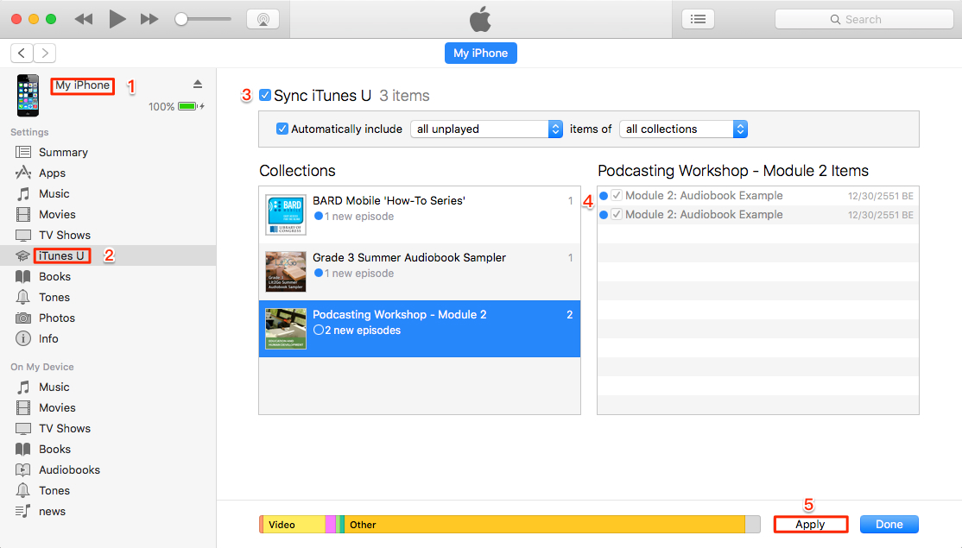Open the AirPlay output button
The height and width of the screenshot is (548, 962).
coord(263,19)
